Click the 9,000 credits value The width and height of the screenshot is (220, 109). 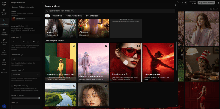click(x=194, y=4)
